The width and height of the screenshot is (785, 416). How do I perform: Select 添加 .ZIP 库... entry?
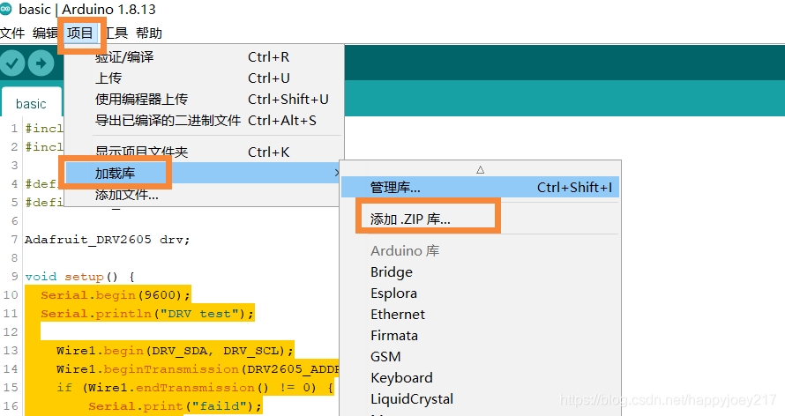tap(480, 219)
